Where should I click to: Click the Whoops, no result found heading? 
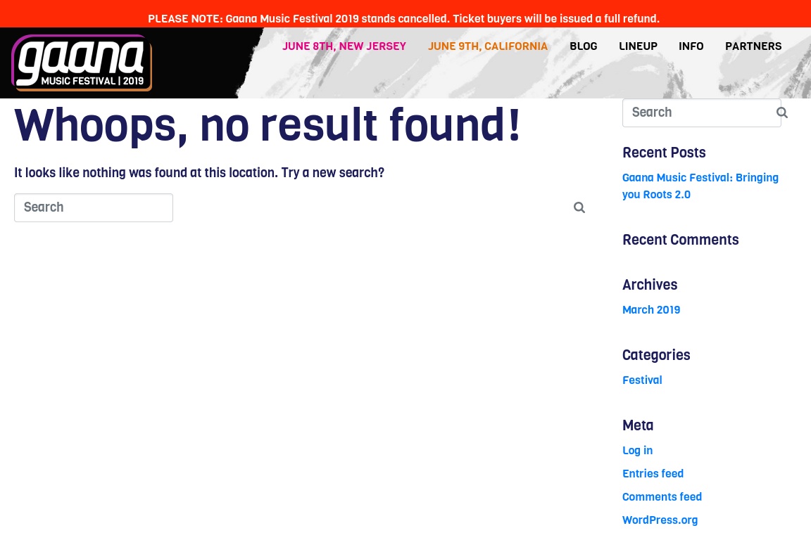[268, 125]
